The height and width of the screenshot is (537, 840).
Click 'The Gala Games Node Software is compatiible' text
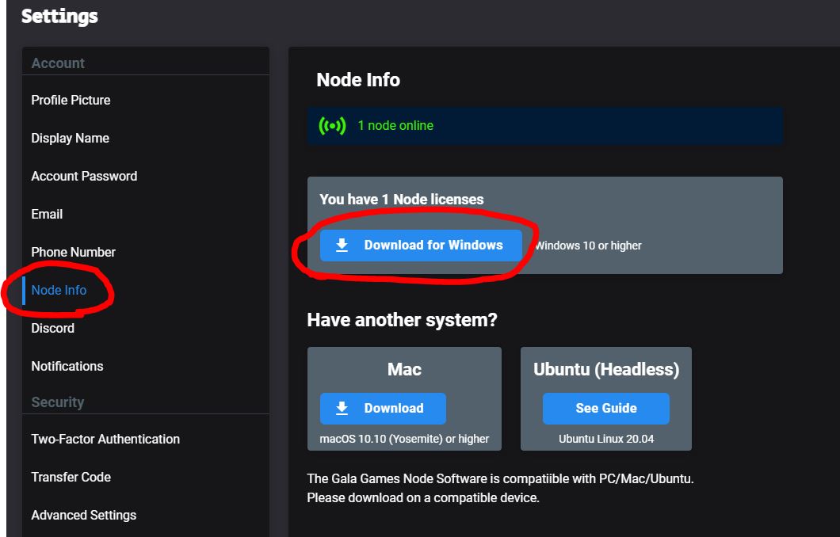(438, 478)
